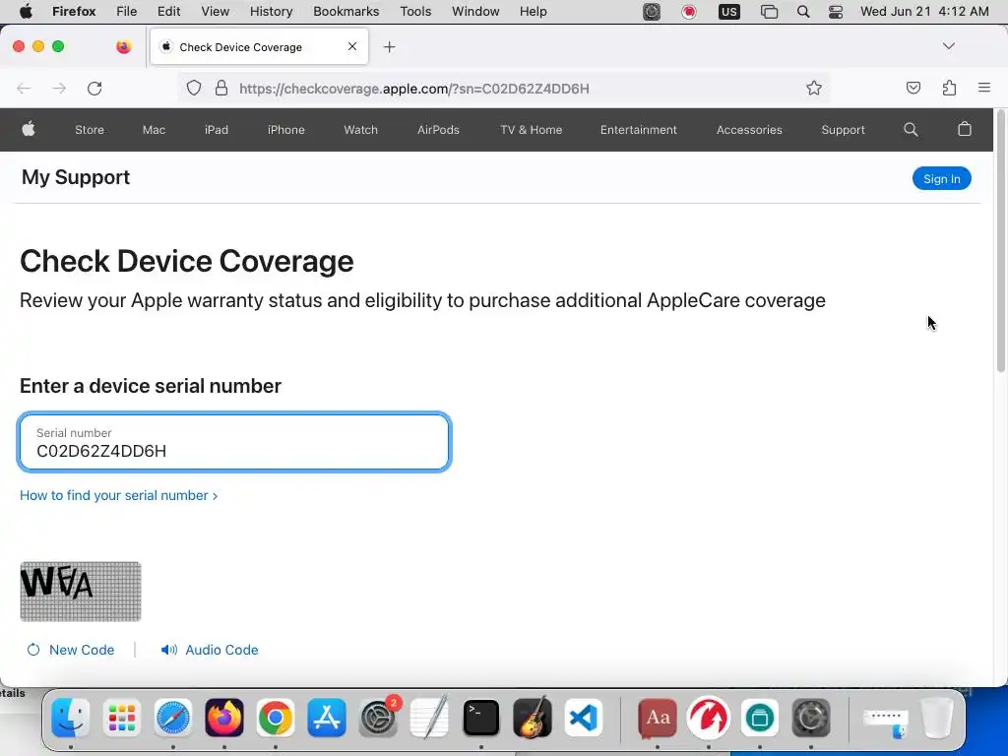Open the Window menu
The height and width of the screenshot is (756, 1008).
475,12
